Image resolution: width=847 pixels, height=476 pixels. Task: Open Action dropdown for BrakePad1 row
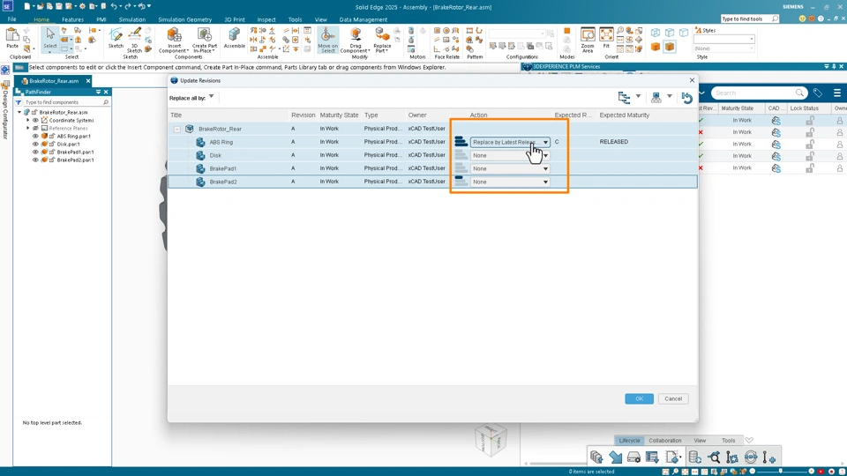pyautogui.click(x=545, y=168)
